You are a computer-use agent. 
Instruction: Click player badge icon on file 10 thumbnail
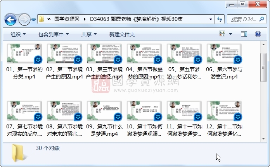point(158,117)
